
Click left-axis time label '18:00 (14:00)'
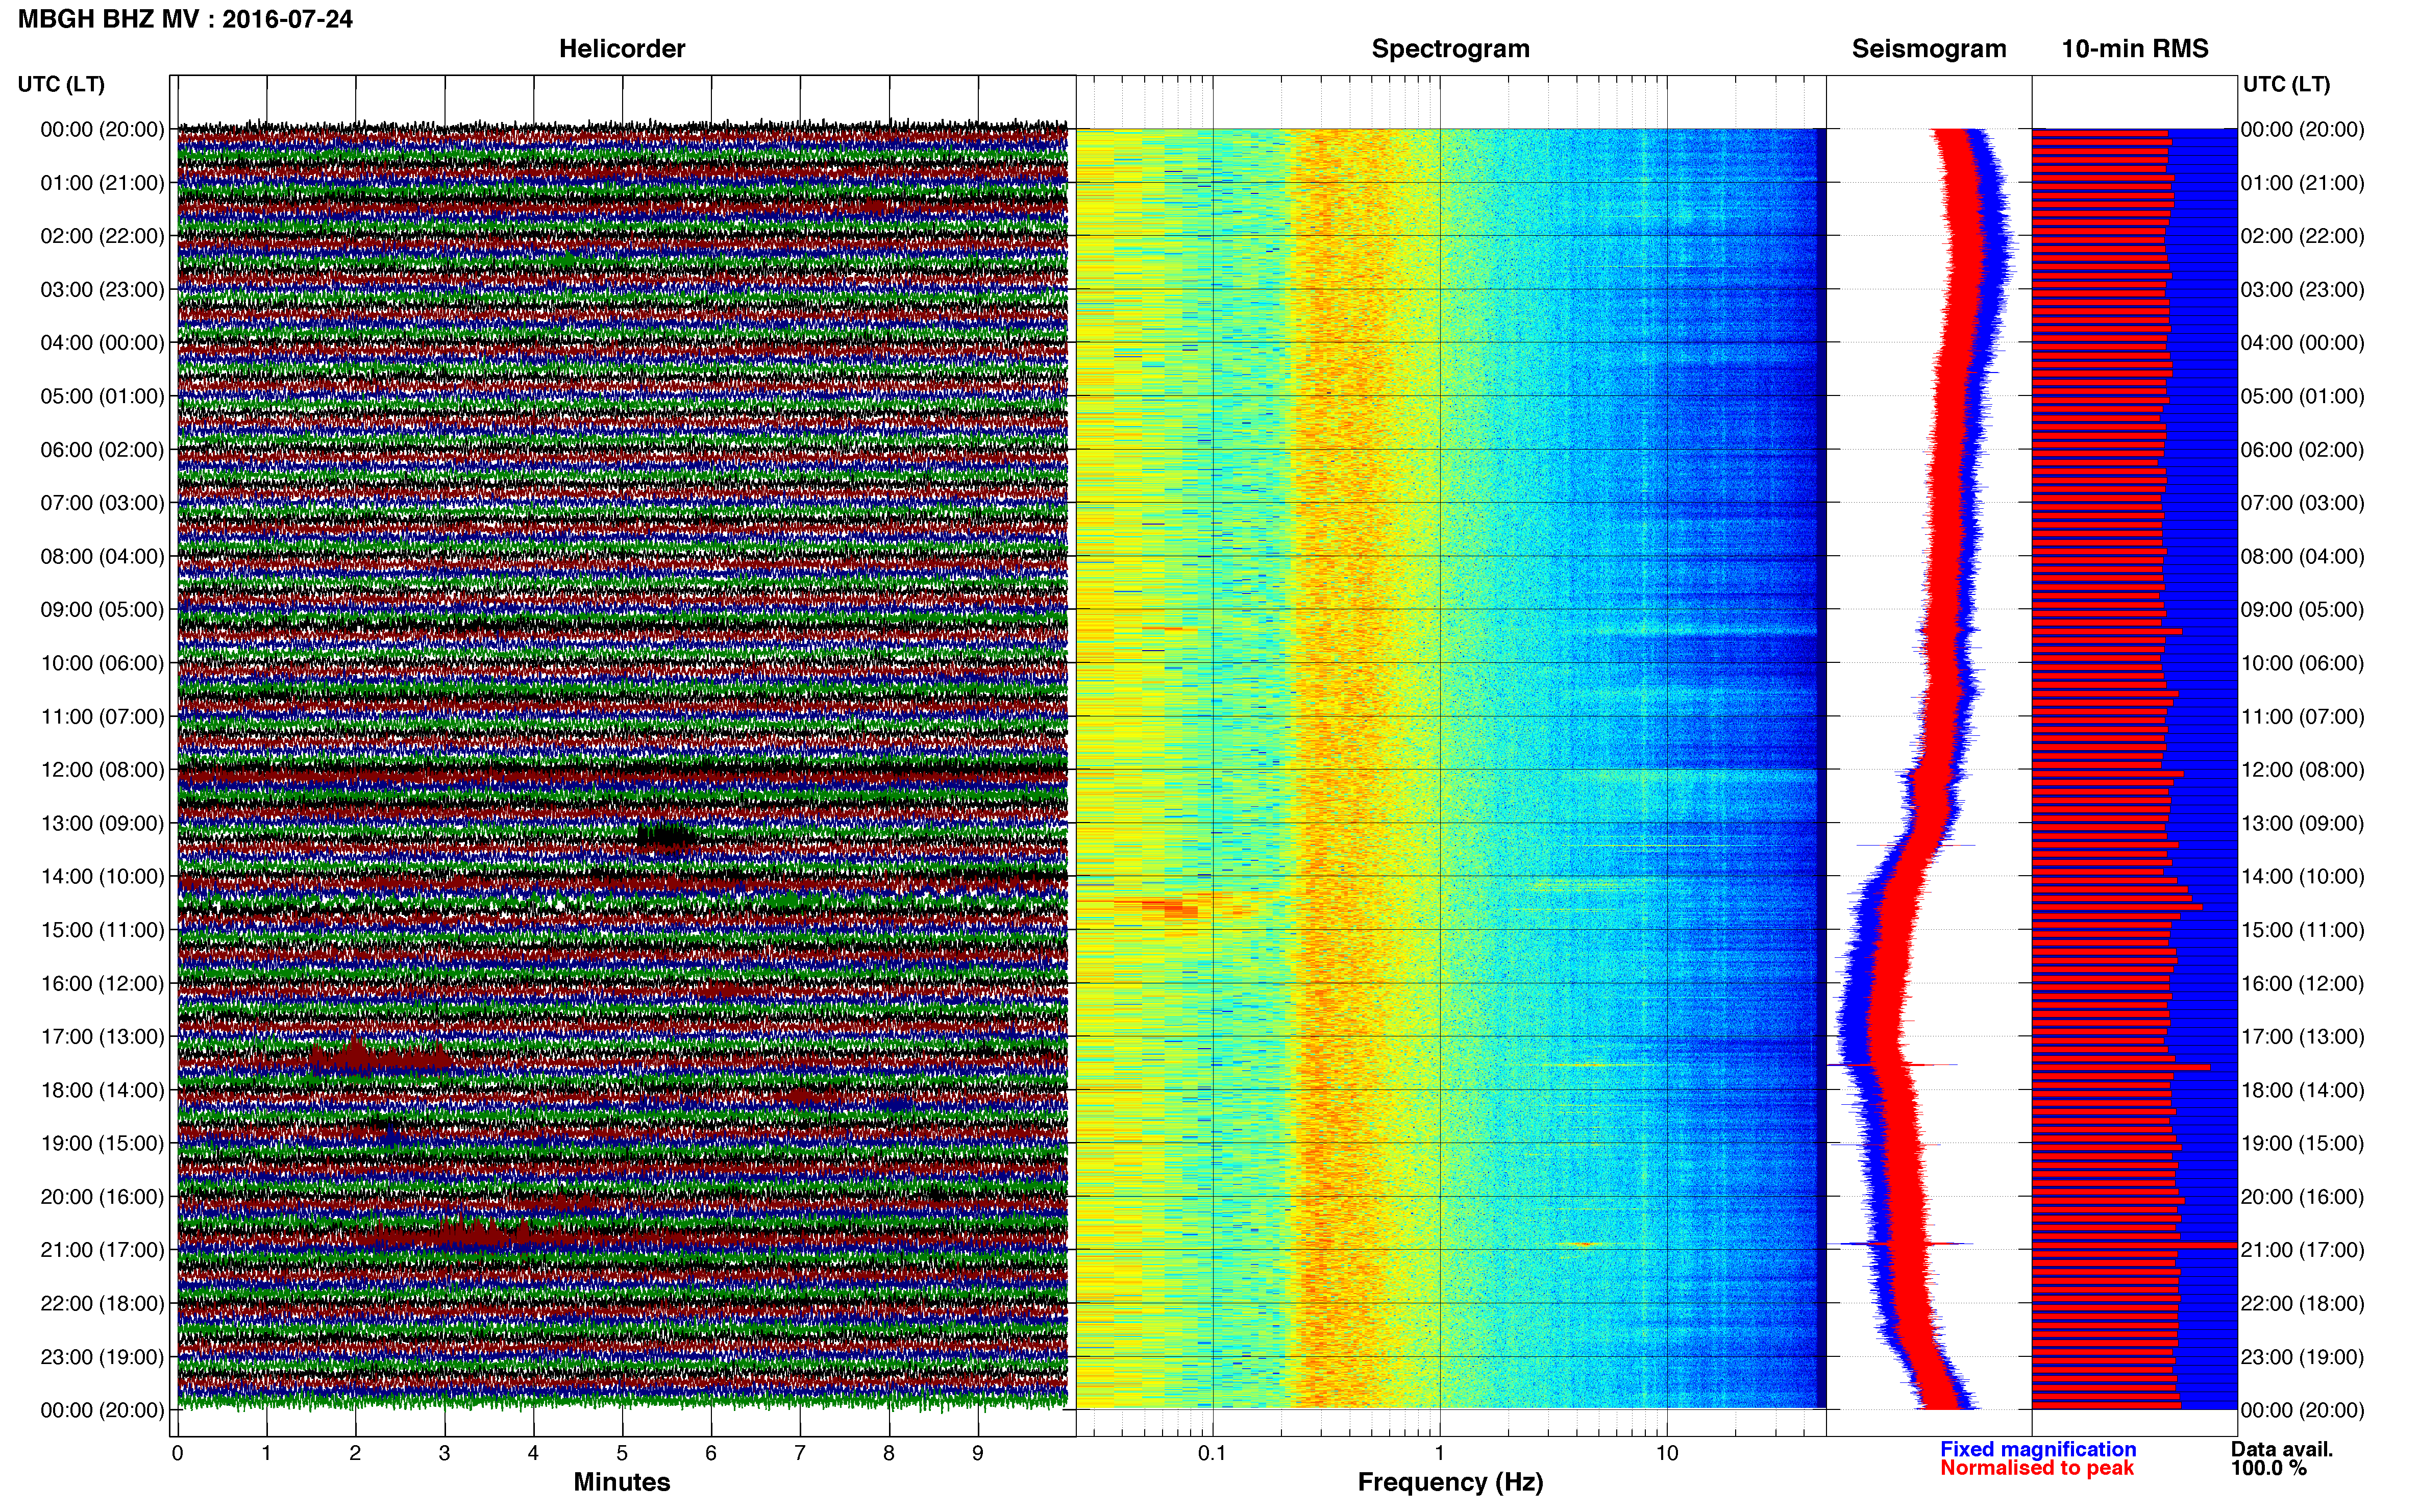pos(102,1090)
